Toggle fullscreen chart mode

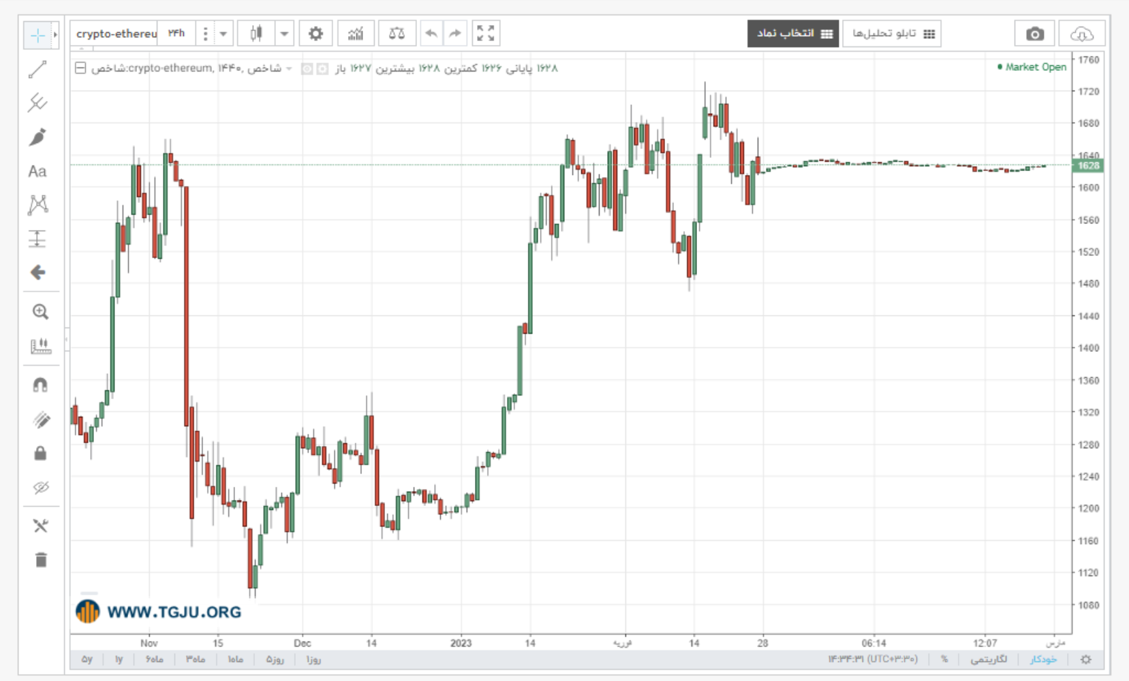click(486, 33)
